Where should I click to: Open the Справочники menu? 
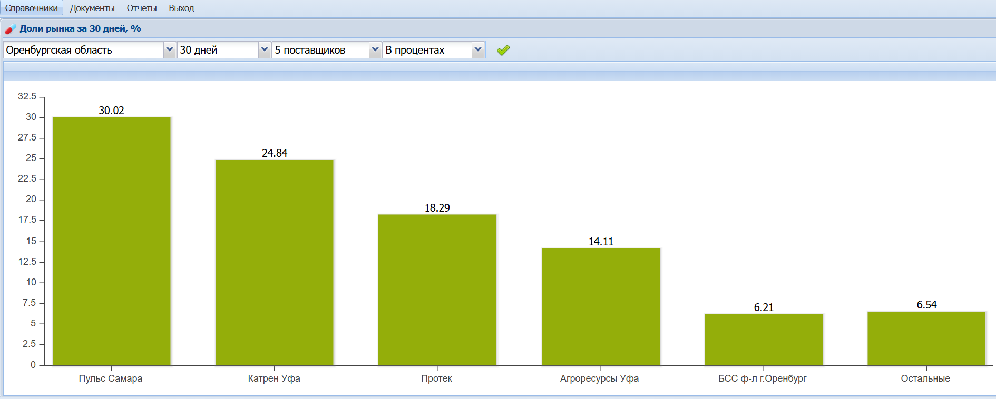click(32, 8)
